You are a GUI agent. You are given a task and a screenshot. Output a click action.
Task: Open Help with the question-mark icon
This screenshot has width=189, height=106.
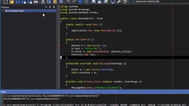click(x=125, y=1)
